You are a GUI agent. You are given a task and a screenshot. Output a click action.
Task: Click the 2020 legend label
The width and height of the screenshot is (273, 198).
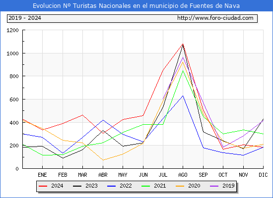[x=194, y=186]
